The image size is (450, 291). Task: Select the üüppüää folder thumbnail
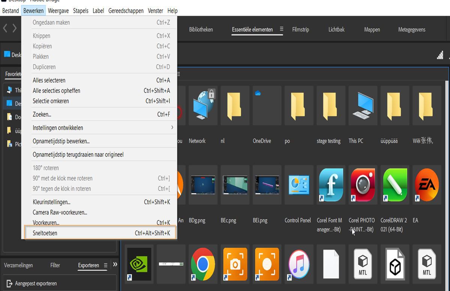(395, 105)
